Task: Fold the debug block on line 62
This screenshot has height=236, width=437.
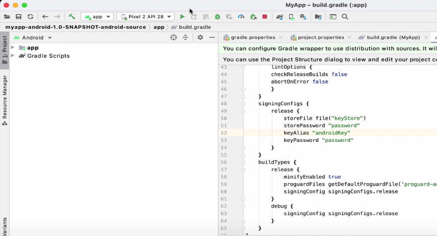Action: (243, 206)
